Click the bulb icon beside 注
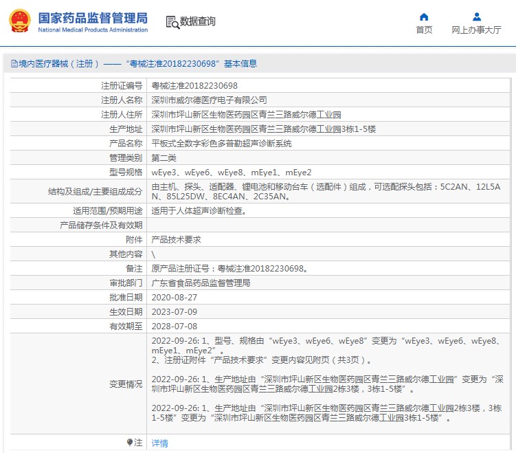516x453 pixels. pos(130,443)
